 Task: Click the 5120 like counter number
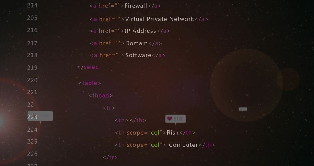coord(179,119)
